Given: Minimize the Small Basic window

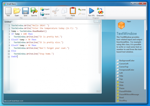Looking at the screenshot, I should pos(133,4).
